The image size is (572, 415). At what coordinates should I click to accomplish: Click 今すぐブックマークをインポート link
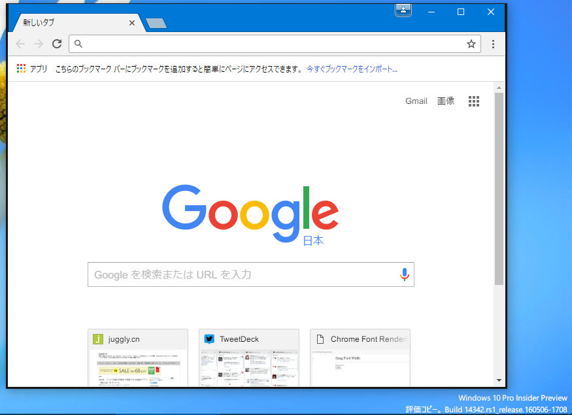[x=352, y=69]
